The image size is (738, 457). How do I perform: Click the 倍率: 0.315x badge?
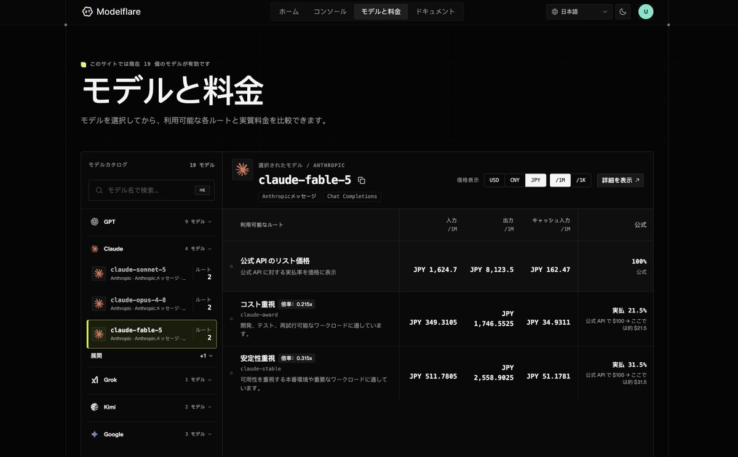[296, 358]
